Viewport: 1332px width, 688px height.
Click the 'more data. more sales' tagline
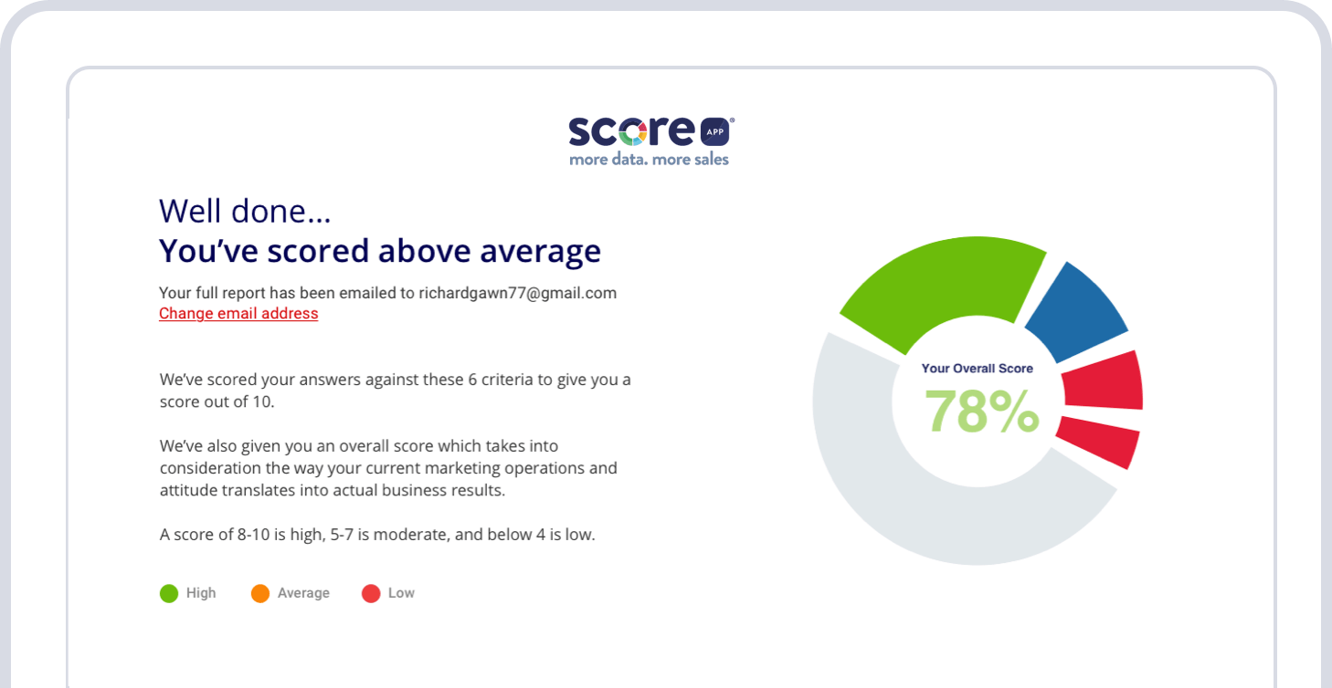[x=649, y=160]
